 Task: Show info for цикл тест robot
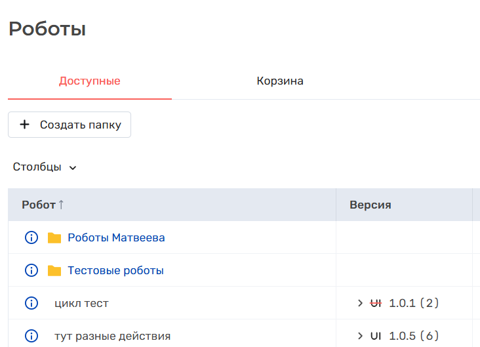31,303
